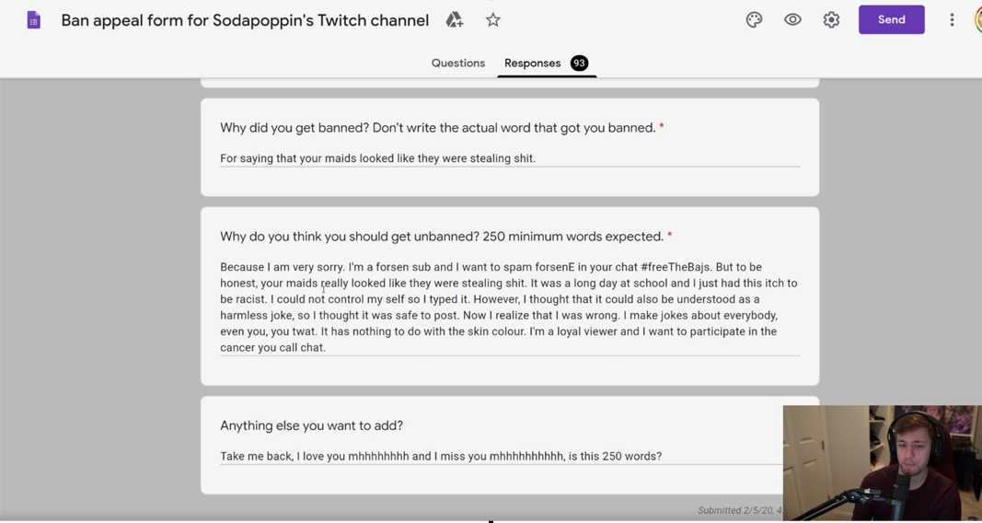The image size is (982, 523).
Task: Click the 'Why did you get banned?' question
Action: point(442,128)
